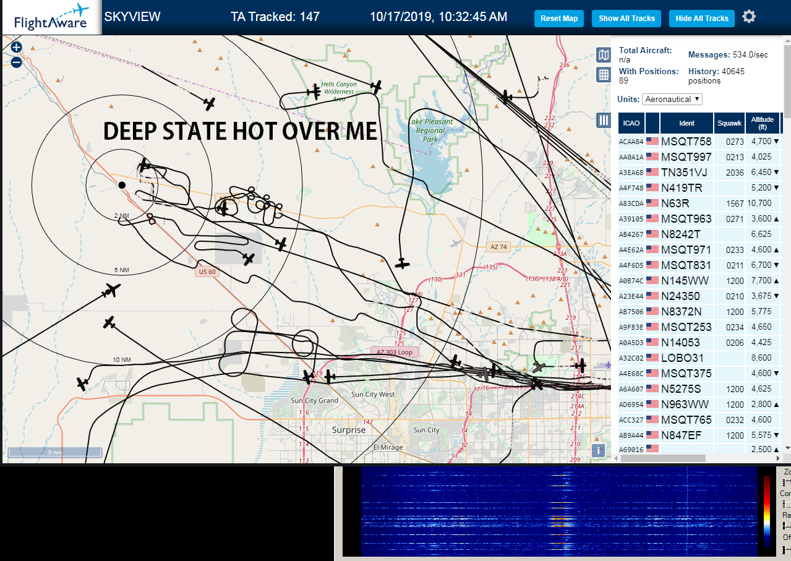Click the Reset Map button
This screenshot has height=561, width=791.
coord(559,18)
